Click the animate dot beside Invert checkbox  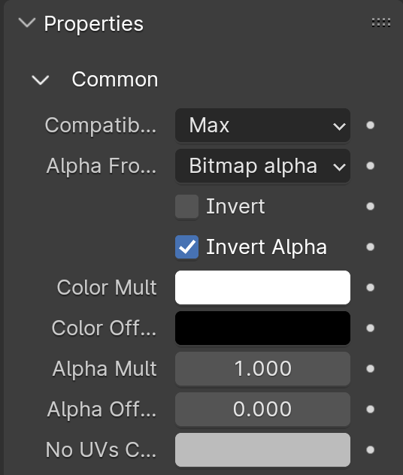(x=370, y=206)
